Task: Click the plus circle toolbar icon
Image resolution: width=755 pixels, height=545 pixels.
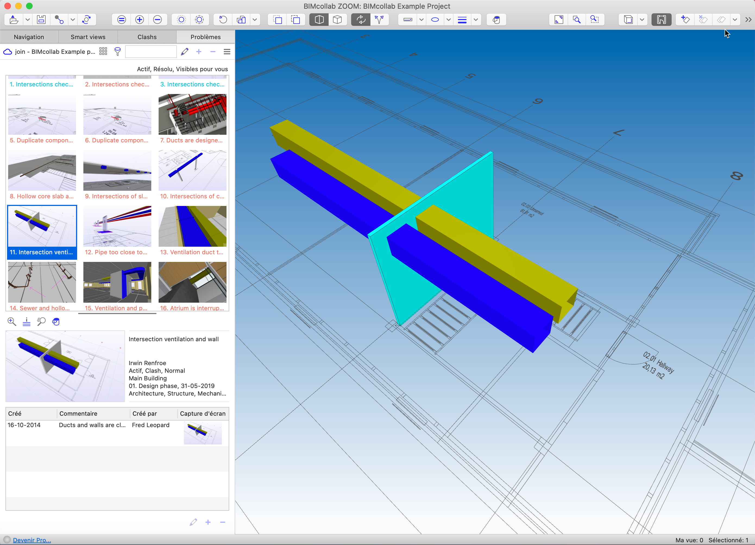Action: point(140,20)
